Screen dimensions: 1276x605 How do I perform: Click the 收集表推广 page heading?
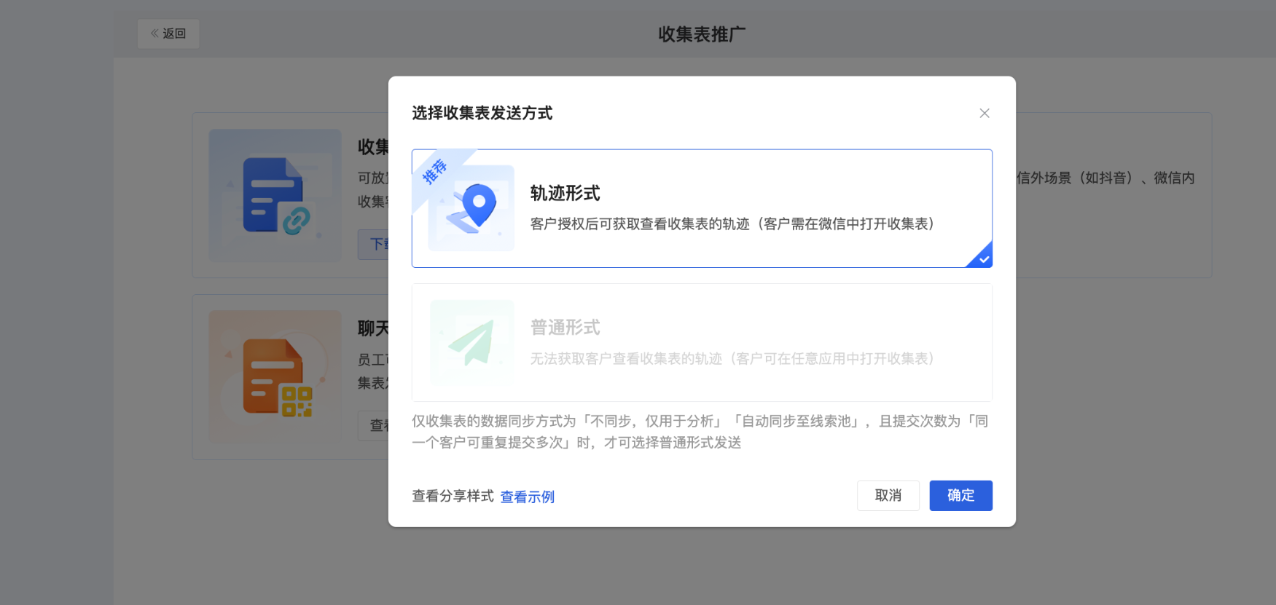pyautogui.click(x=702, y=34)
